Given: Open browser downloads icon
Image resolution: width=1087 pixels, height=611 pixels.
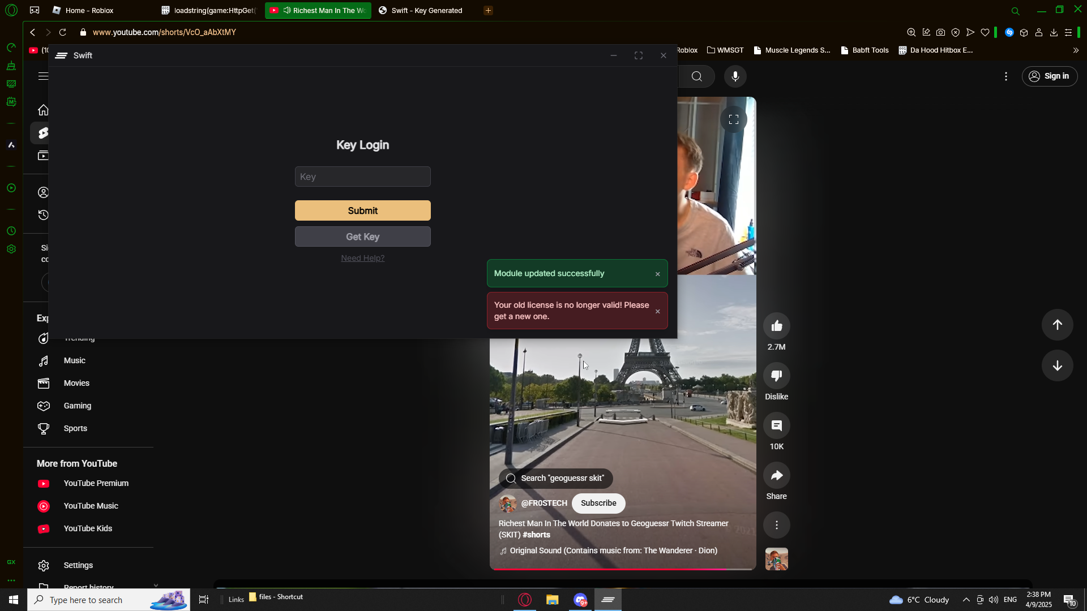Looking at the screenshot, I should pos(1054,32).
